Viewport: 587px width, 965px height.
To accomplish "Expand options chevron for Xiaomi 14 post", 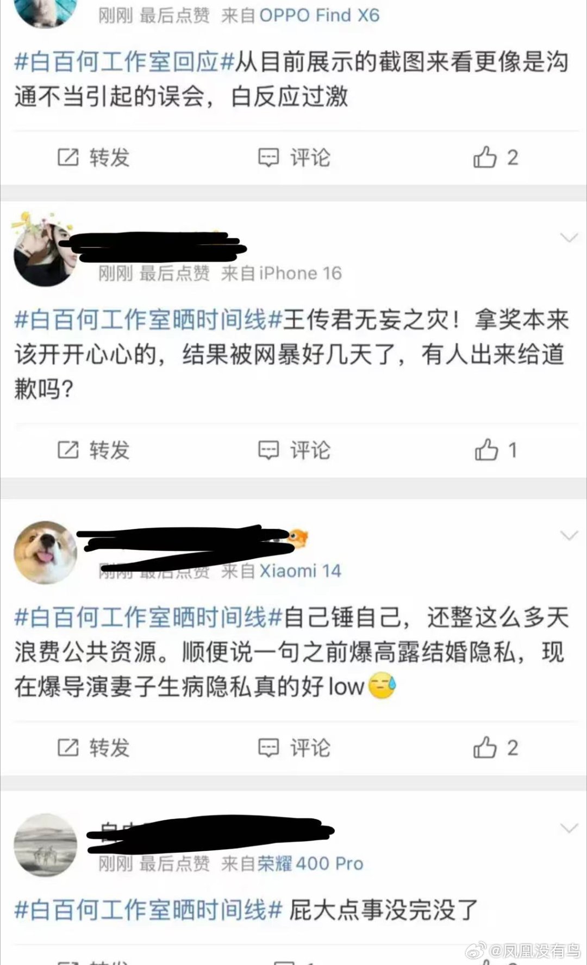I will [569, 536].
